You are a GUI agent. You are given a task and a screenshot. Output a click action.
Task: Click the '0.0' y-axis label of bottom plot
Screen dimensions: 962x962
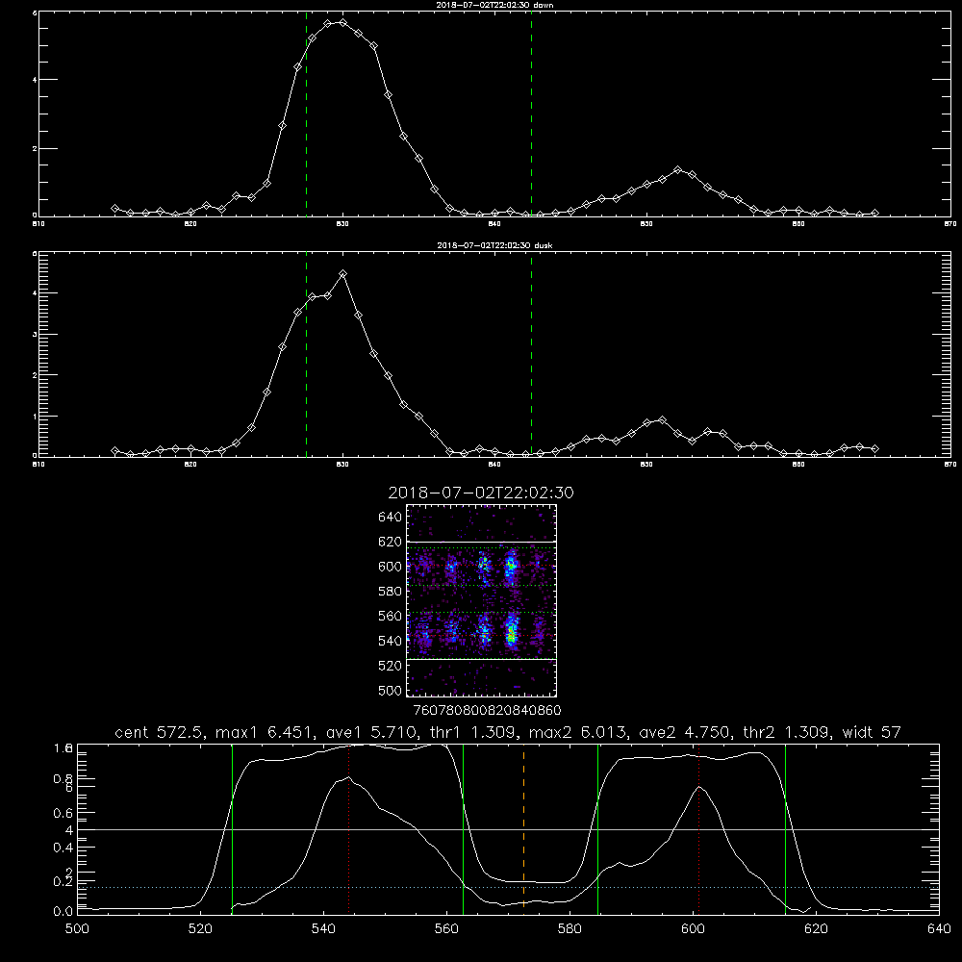point(62,912)
